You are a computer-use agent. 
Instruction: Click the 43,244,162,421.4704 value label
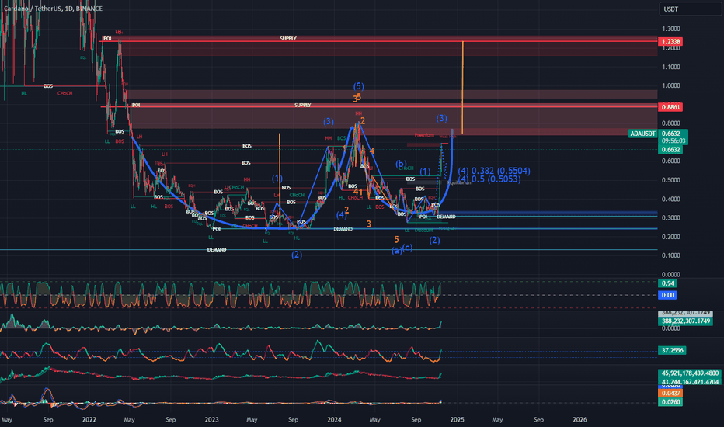tap(690, 382)
